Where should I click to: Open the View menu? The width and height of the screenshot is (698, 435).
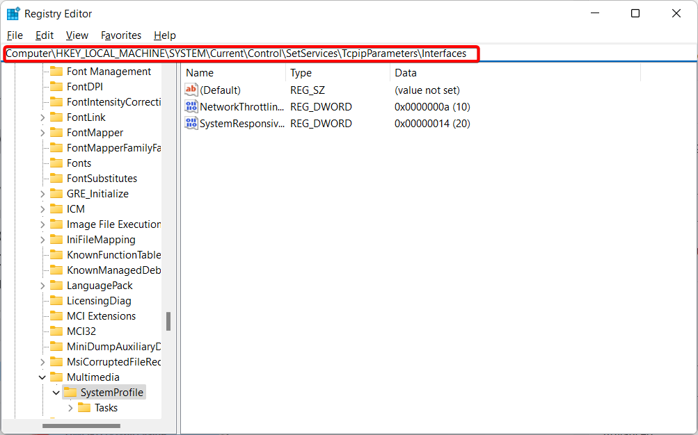coord(77,35)
